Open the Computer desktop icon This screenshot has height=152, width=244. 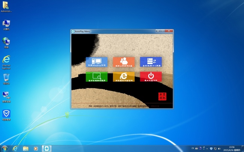pos(6,25)
